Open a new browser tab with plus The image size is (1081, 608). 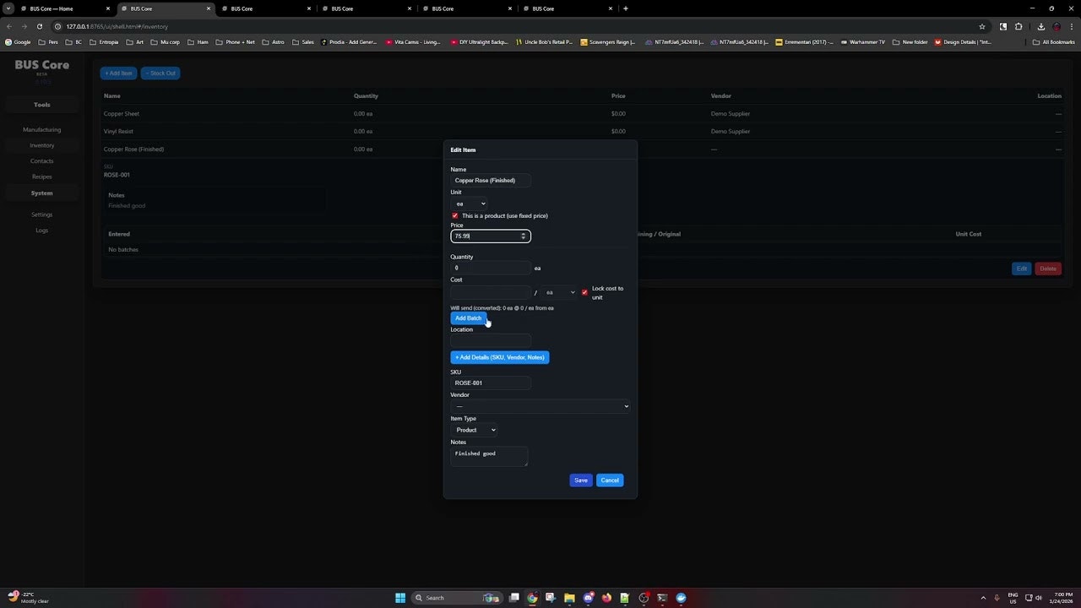pyautogui.click(x=625, y=8)
